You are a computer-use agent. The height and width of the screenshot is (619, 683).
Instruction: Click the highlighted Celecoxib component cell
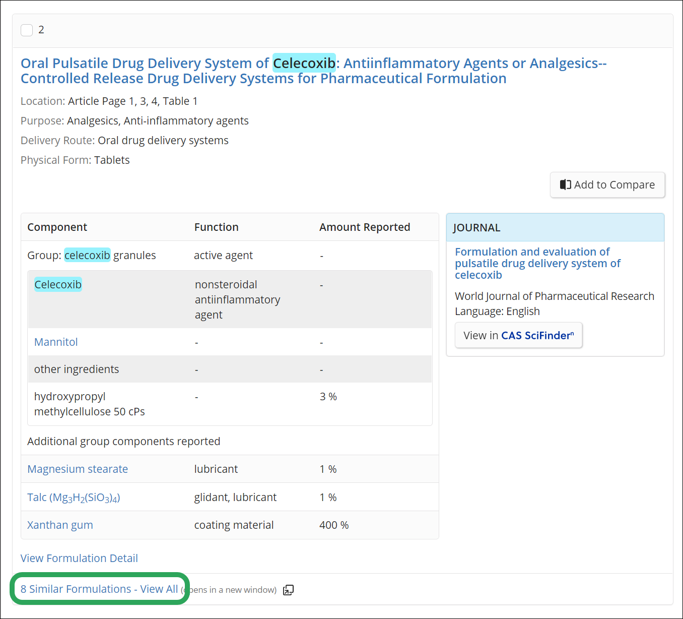click(57, 284)
